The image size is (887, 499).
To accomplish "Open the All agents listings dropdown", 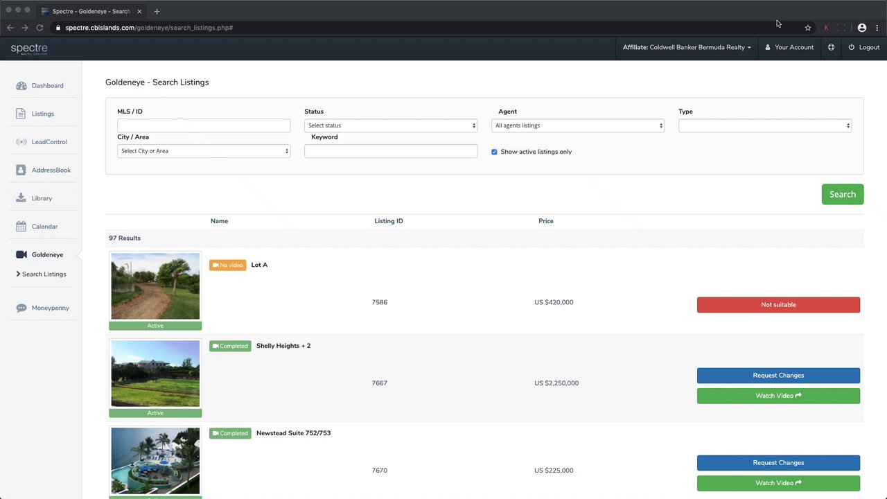I will tap(578, 125).
